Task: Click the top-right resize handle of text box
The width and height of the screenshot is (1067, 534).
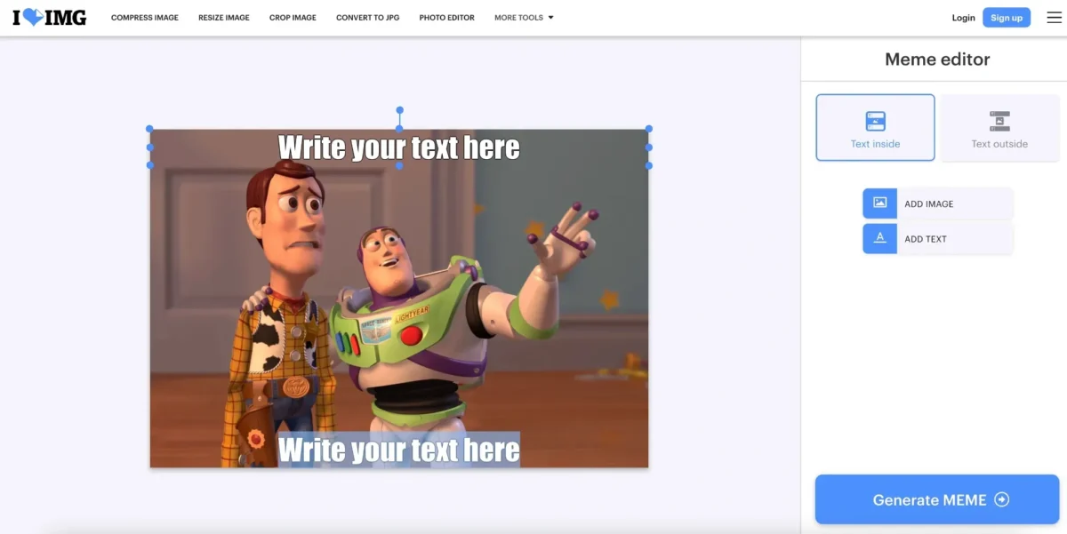Action: (649, 129)
